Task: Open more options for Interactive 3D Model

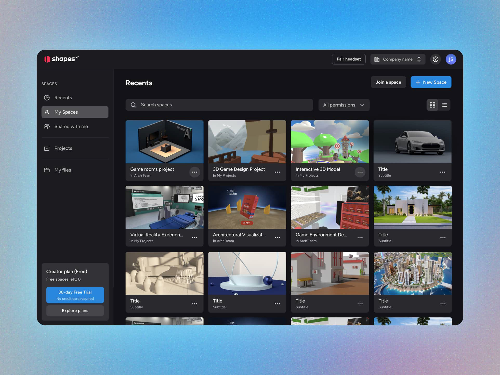Action: point(360,172)
